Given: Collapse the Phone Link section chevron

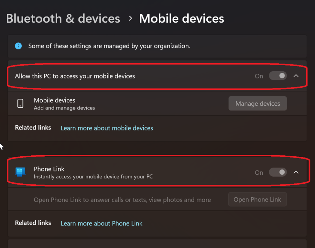Looking at the screenshot, I should (x=296, y=172).
